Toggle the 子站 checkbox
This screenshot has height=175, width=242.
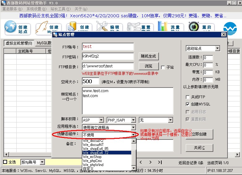(x=163, y=67)
